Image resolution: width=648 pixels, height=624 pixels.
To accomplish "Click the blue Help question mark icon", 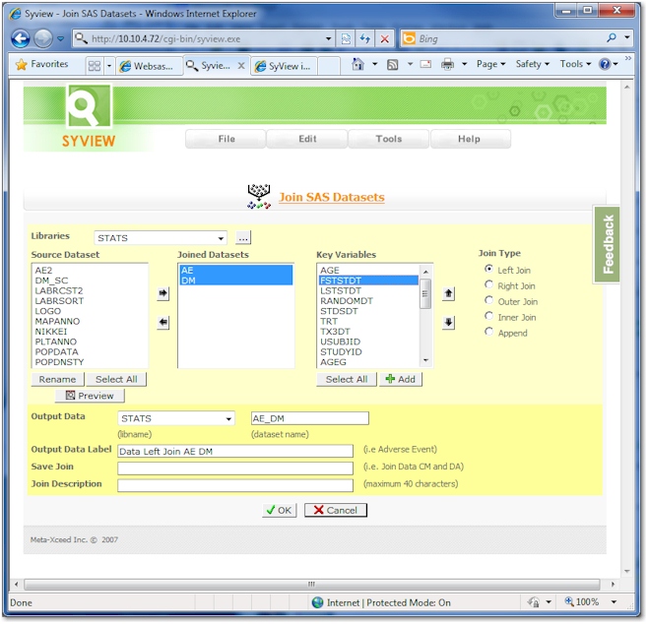I will 605,64.
